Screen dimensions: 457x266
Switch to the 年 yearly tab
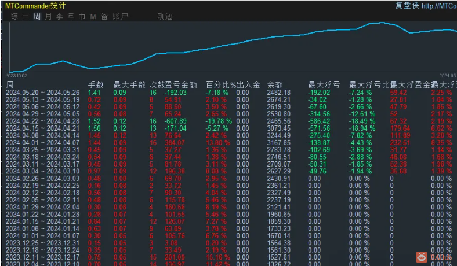(x=71, y=17)
